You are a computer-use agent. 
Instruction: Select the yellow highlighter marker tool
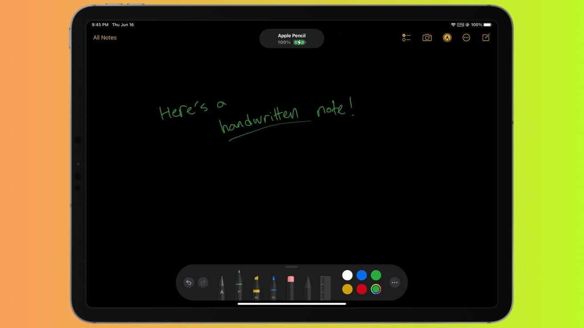click(256, 288)
